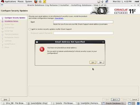Switch to oracle@zbc:/tmp terminal taskbar item
Screen dimensions: 140x105
[x=39, y=103]
